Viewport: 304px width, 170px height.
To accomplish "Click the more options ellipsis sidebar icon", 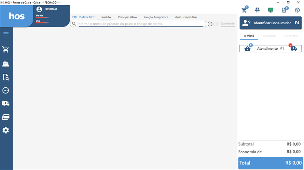I will click(x=6, y=90).
